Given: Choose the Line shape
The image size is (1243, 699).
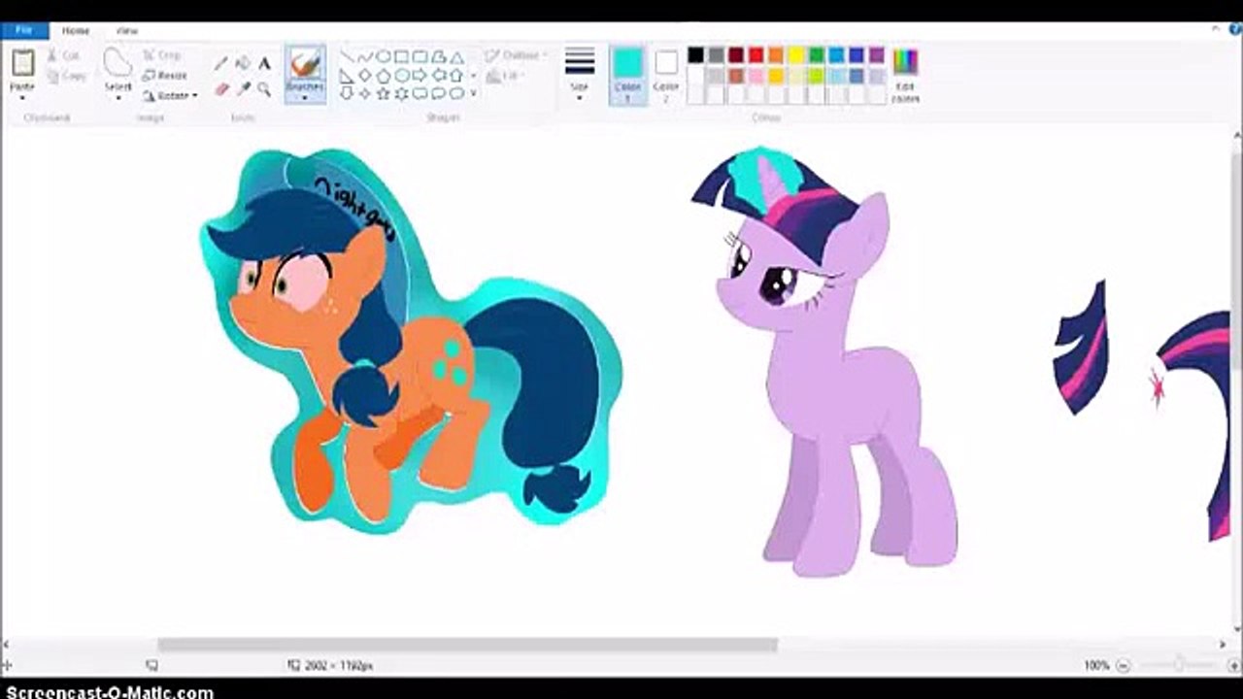Looking at the screenshot, I should point(347,57).
